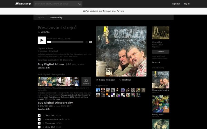Screen dimensions: 207x129
Task: Open the discography heading link
Action: 158,67
